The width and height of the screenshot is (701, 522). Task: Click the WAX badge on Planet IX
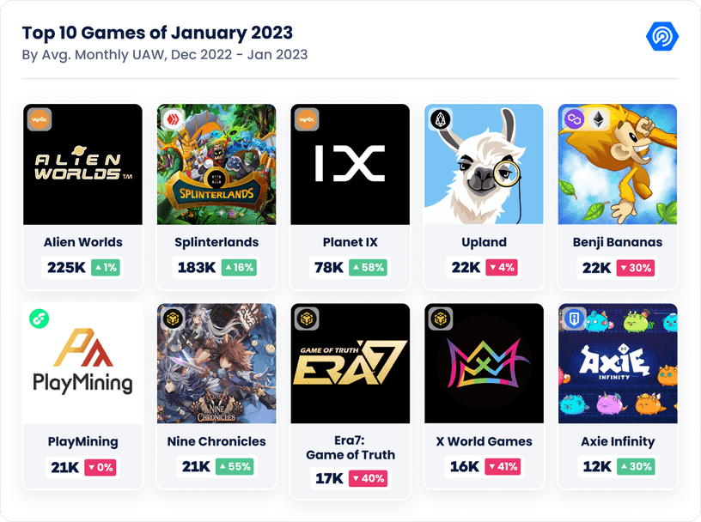307,119
